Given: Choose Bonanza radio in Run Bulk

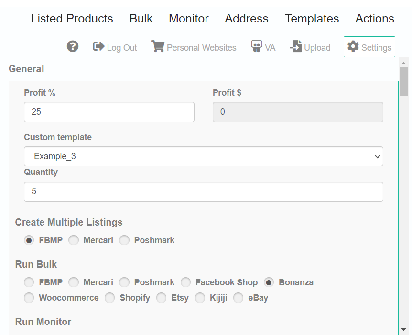Looking at the screenshot, I should (269, 282).
